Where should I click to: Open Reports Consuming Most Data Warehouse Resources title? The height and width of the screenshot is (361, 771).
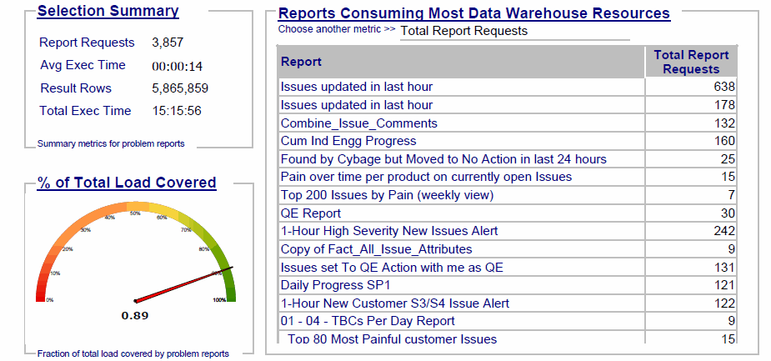(473, 13)
